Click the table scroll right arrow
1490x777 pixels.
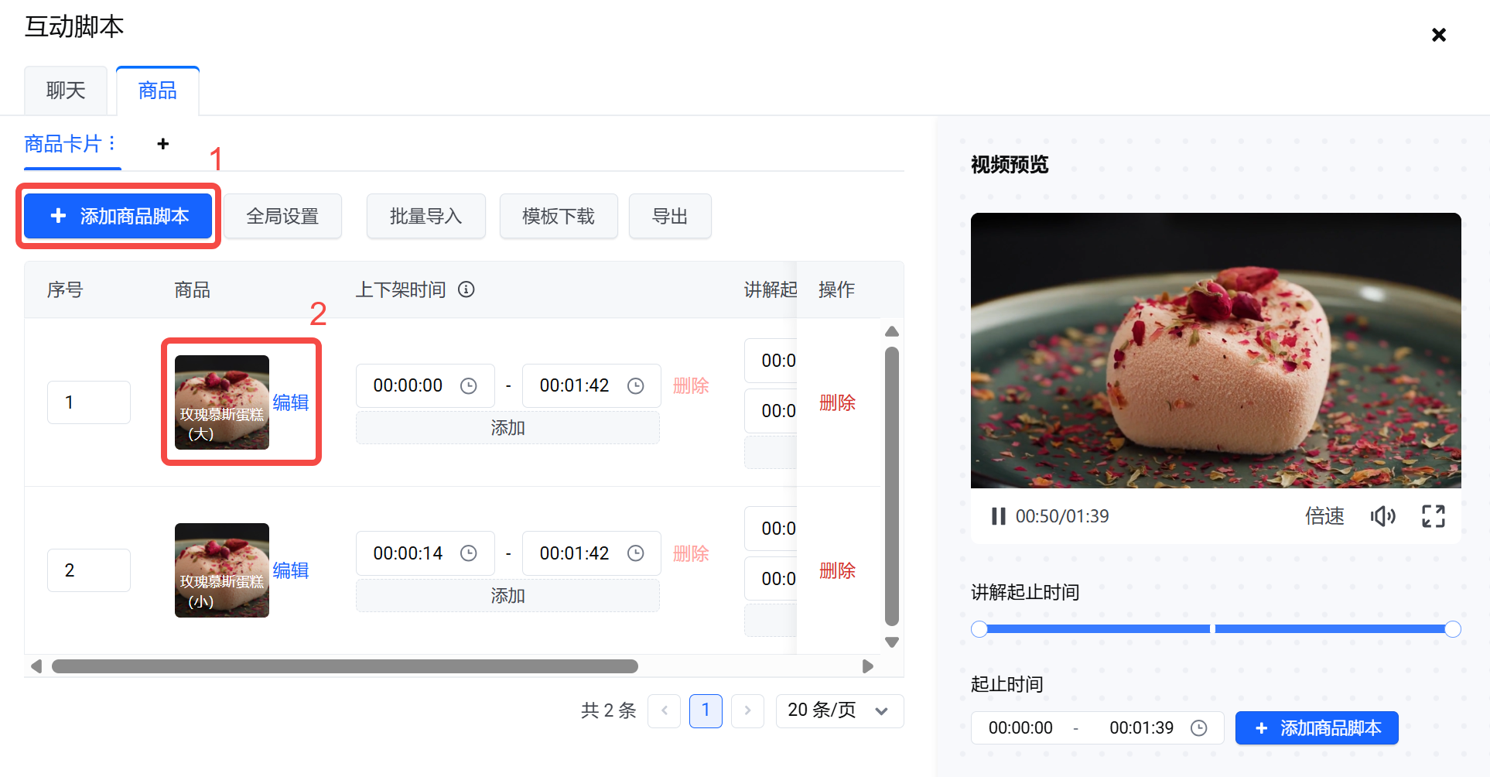click(x=868, y=666)
